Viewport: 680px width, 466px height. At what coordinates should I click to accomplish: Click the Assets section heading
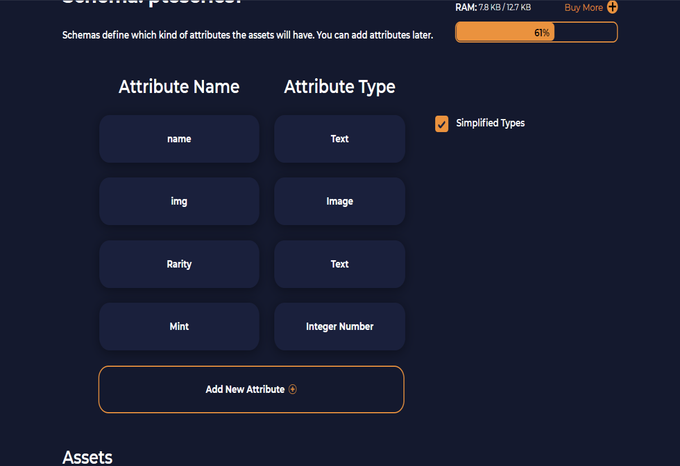point(87,457)
